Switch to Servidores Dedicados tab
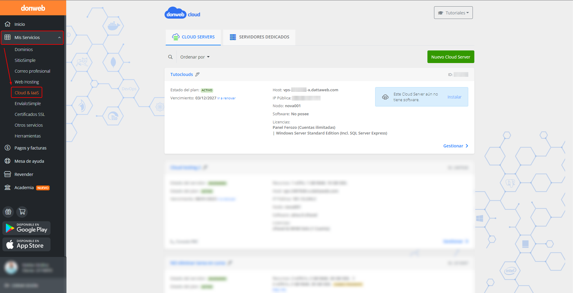 pos(259,37)
